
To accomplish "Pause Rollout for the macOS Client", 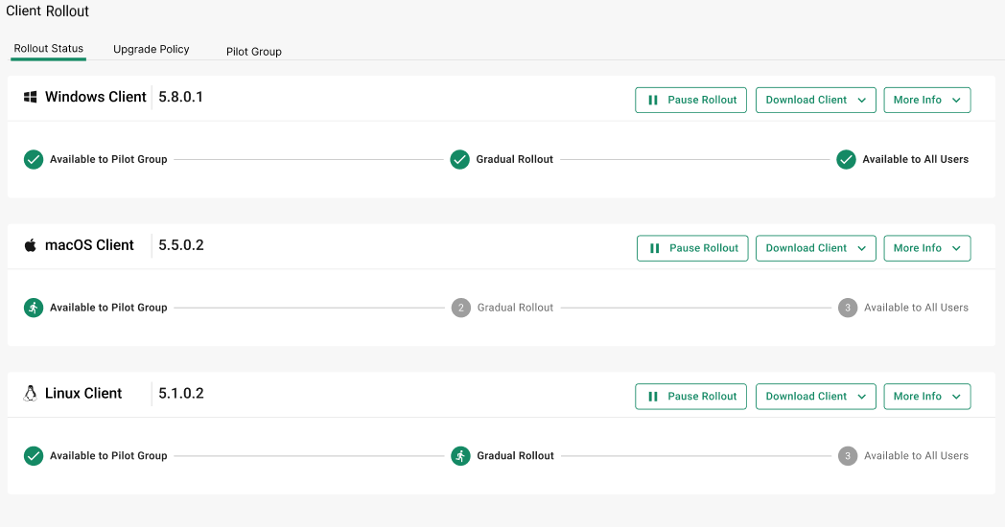I will click(x=691, y=248).
